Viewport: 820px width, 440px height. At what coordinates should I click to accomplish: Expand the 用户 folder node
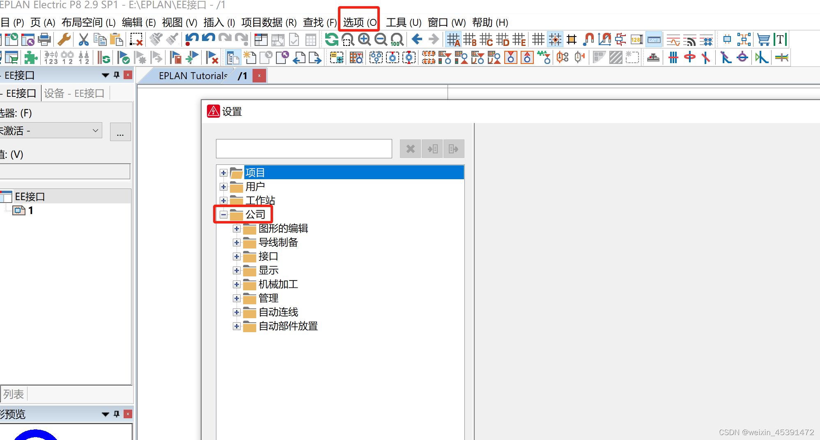click(223, 187)
